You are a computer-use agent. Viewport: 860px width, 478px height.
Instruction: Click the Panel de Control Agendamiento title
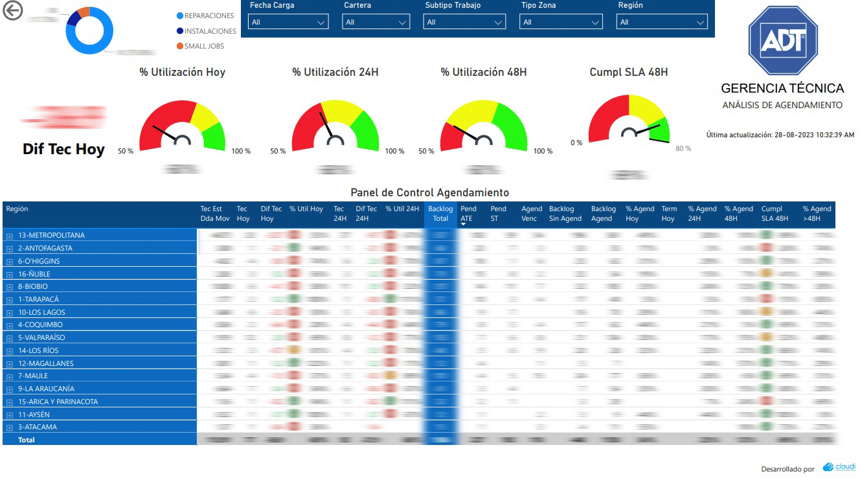pyautogui.click(x=429, y=192)
